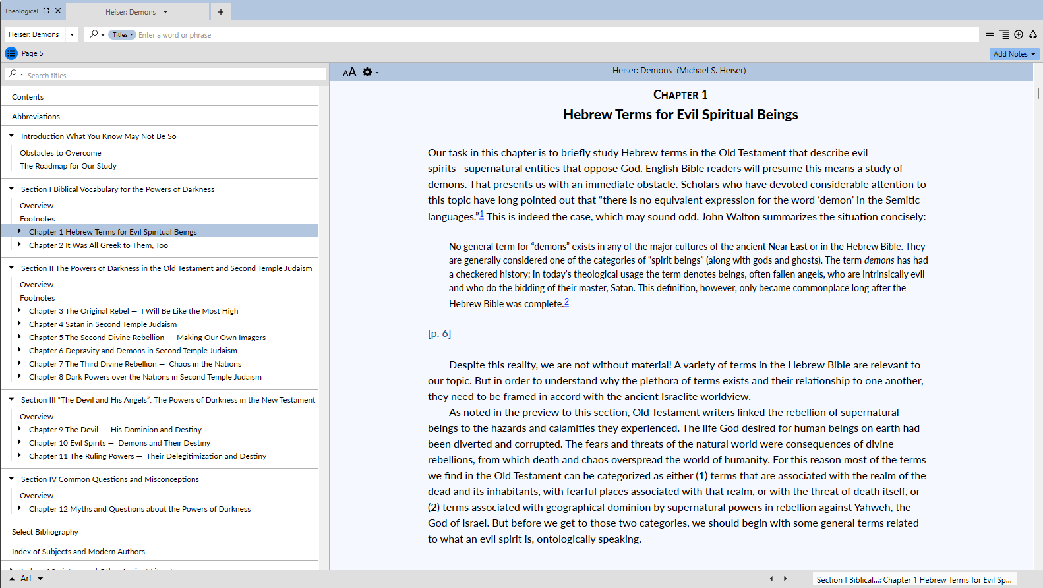This screenshot has width=1043, height=588.
Task: Click the two-bar parallel lines icon
Action: click(x=990, y=34)
